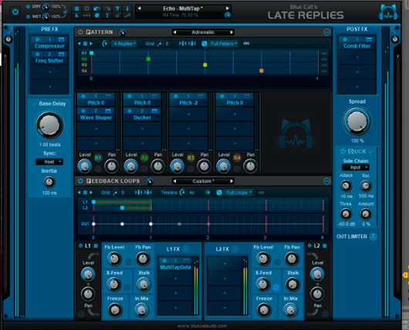Toggle the WET signal power switch

(29, 17)
